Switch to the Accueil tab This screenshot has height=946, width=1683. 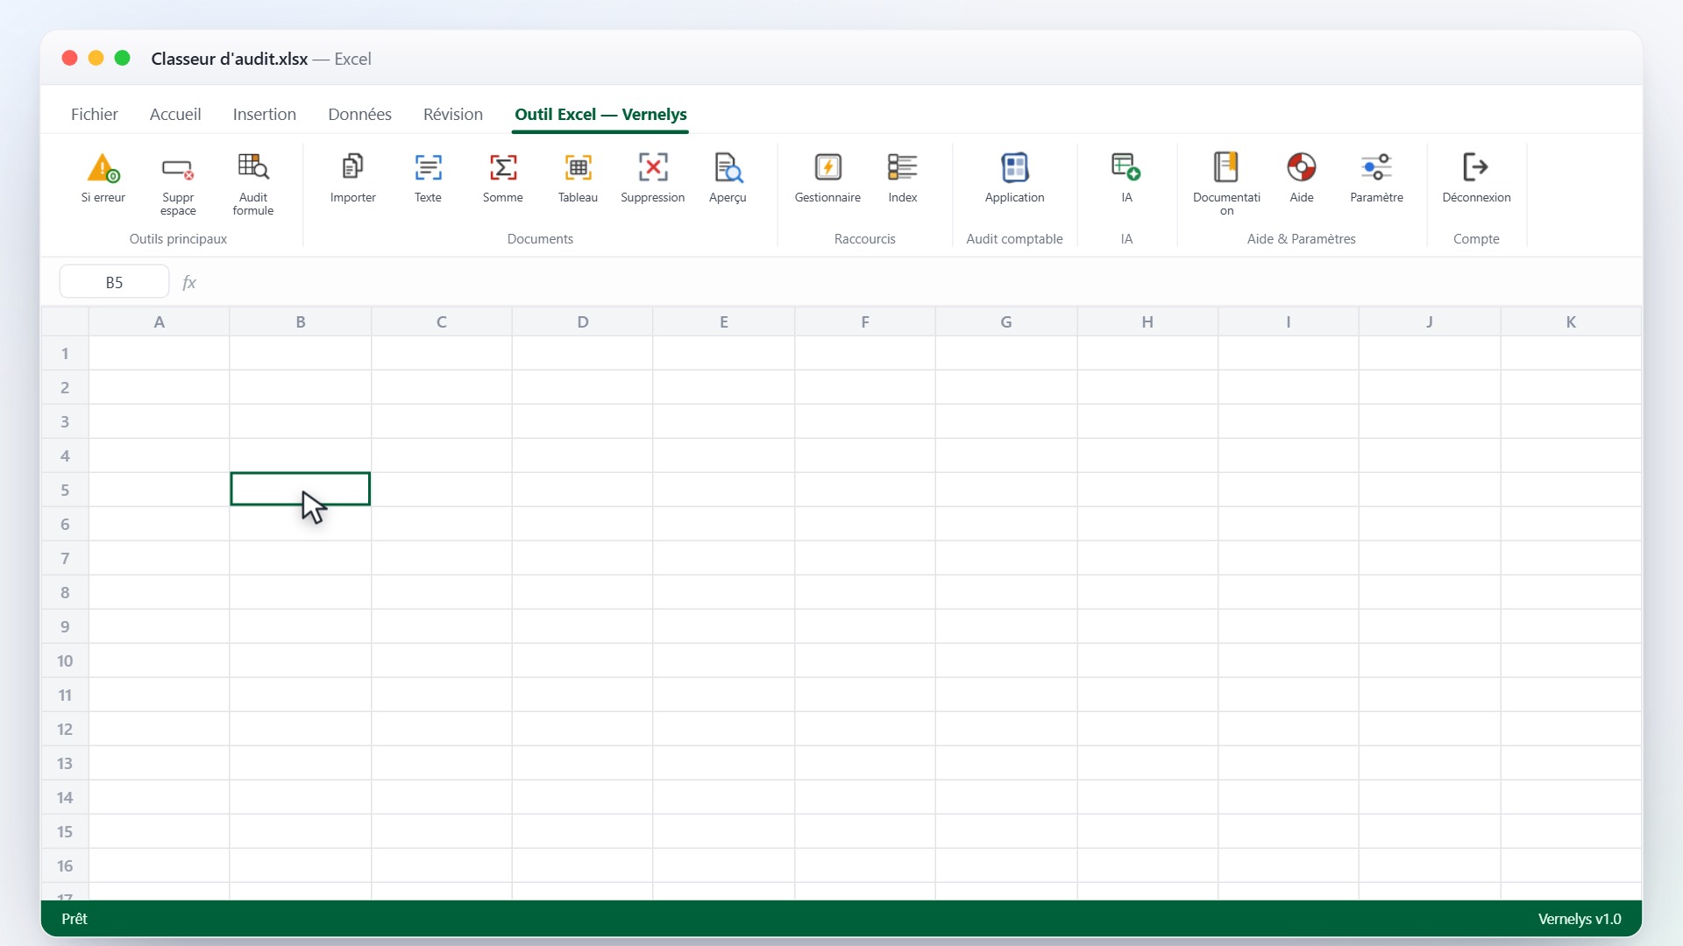tap(175, 115)
